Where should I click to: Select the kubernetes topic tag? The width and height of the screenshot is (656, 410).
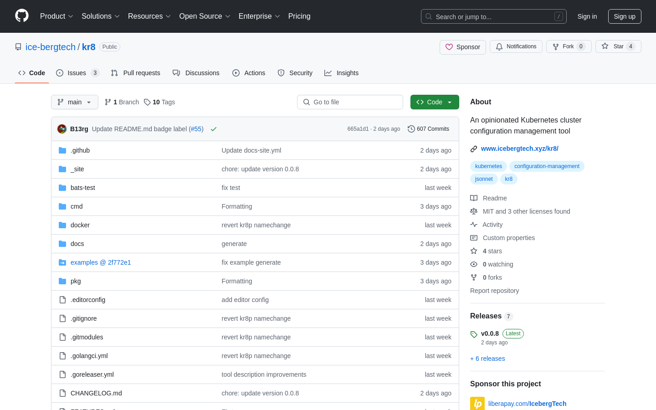488,166
